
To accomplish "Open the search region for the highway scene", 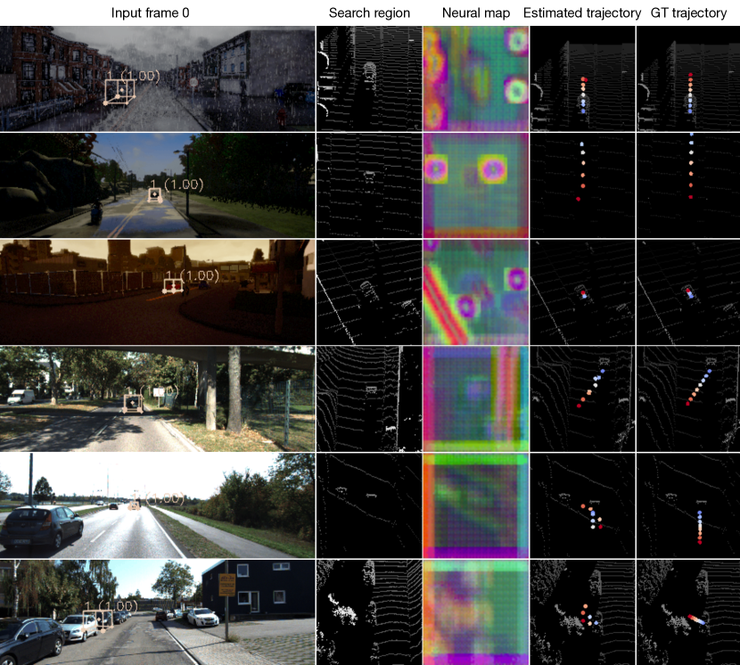I will [369, 505].
